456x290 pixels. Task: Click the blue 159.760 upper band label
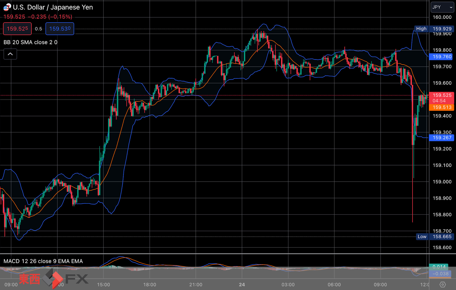(442, 57)
